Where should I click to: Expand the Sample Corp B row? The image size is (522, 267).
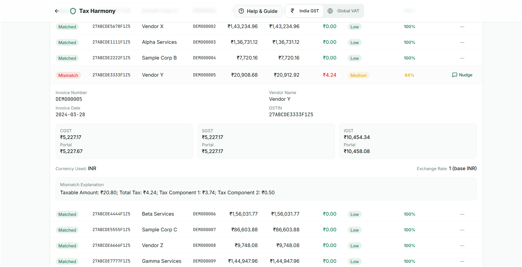(266, 58)
